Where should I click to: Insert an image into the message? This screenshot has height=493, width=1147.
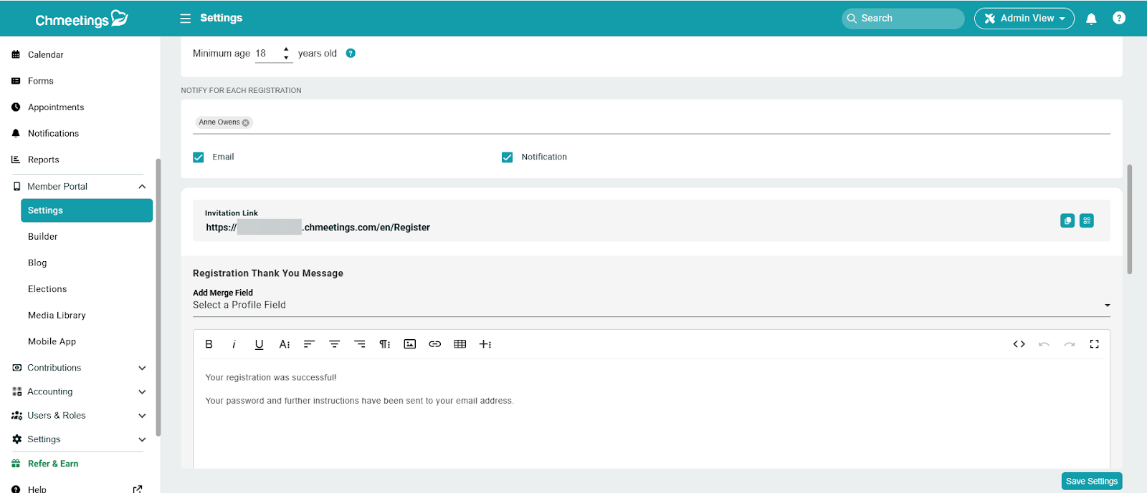point(409,344)
